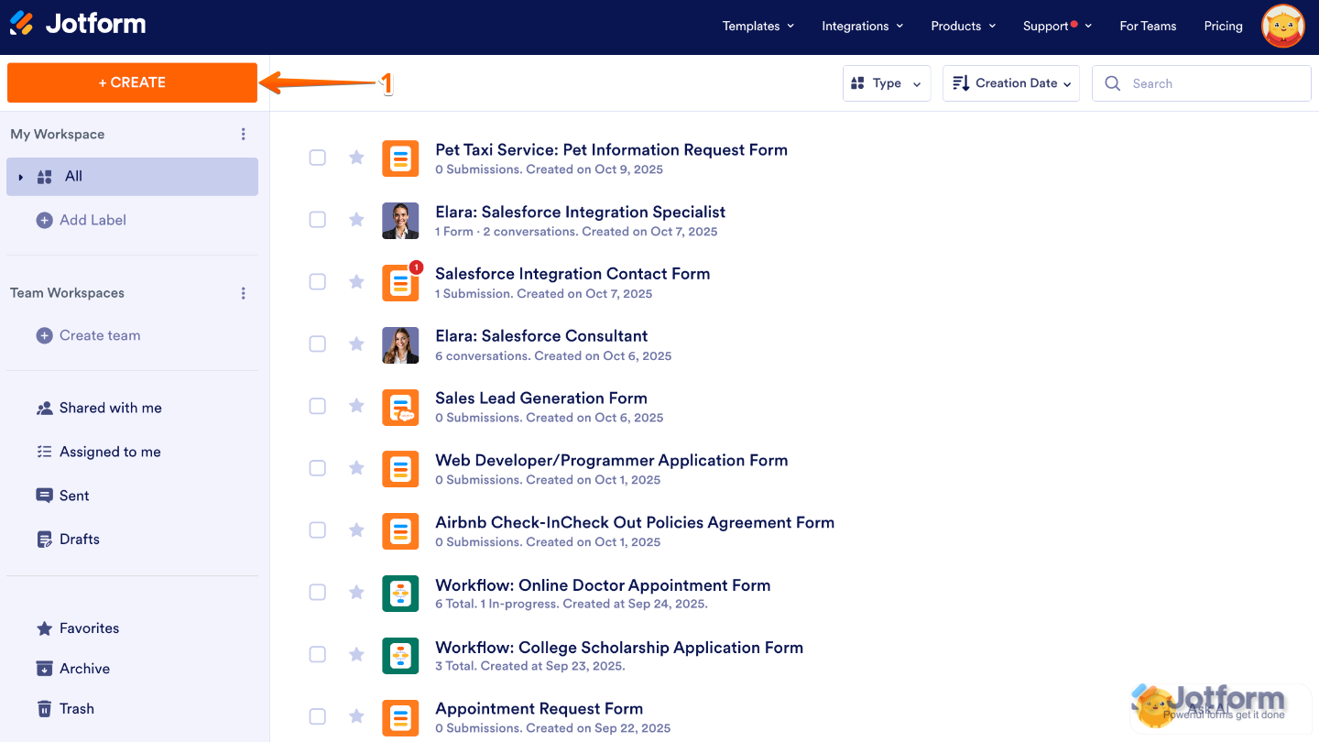This screenshot has height=742, width=1319.
Task: Star the Sales Lead Generation Form
Action: point(356,406)
